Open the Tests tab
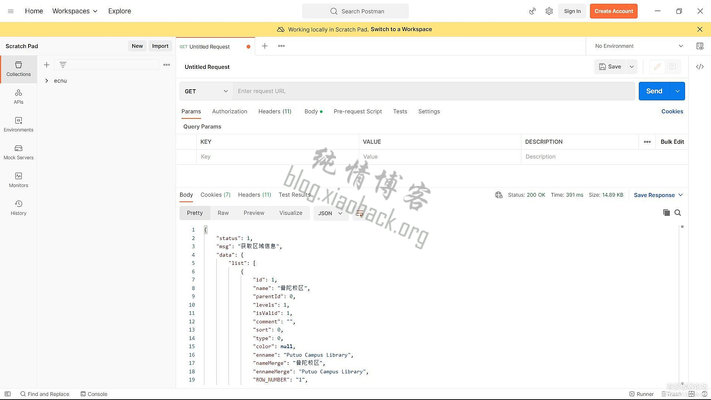The image size is (711, 400). coord(400,111)
